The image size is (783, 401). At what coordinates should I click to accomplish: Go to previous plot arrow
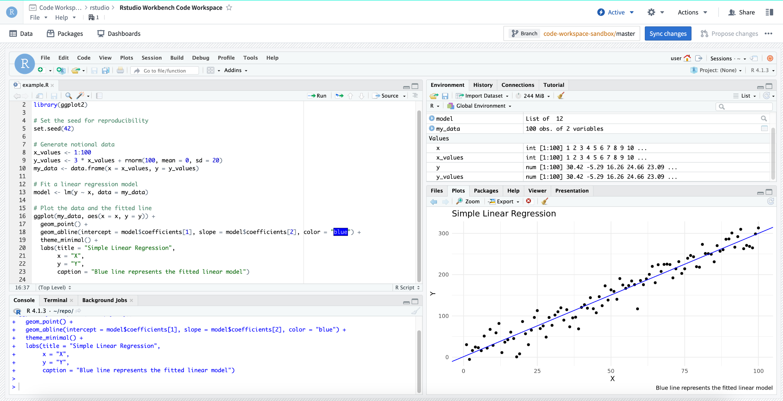(434, 202)
